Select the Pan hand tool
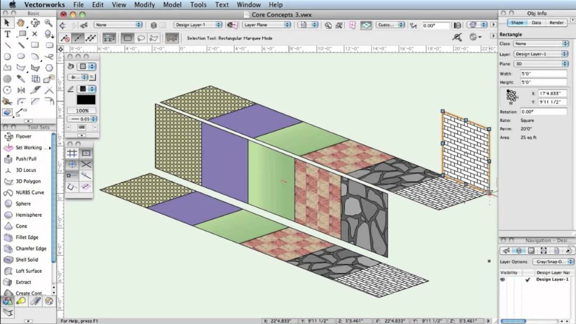 21,23
